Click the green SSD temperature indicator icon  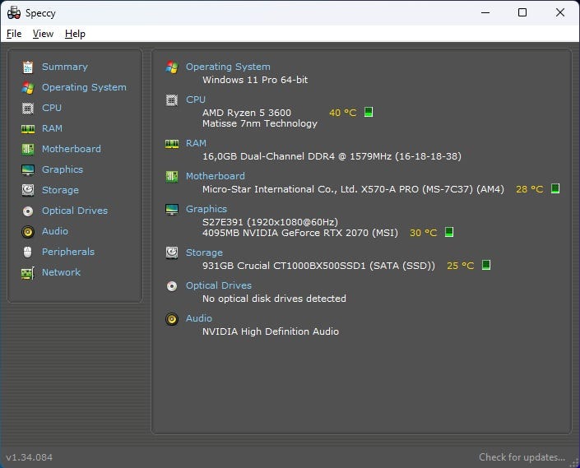point(486,265)
